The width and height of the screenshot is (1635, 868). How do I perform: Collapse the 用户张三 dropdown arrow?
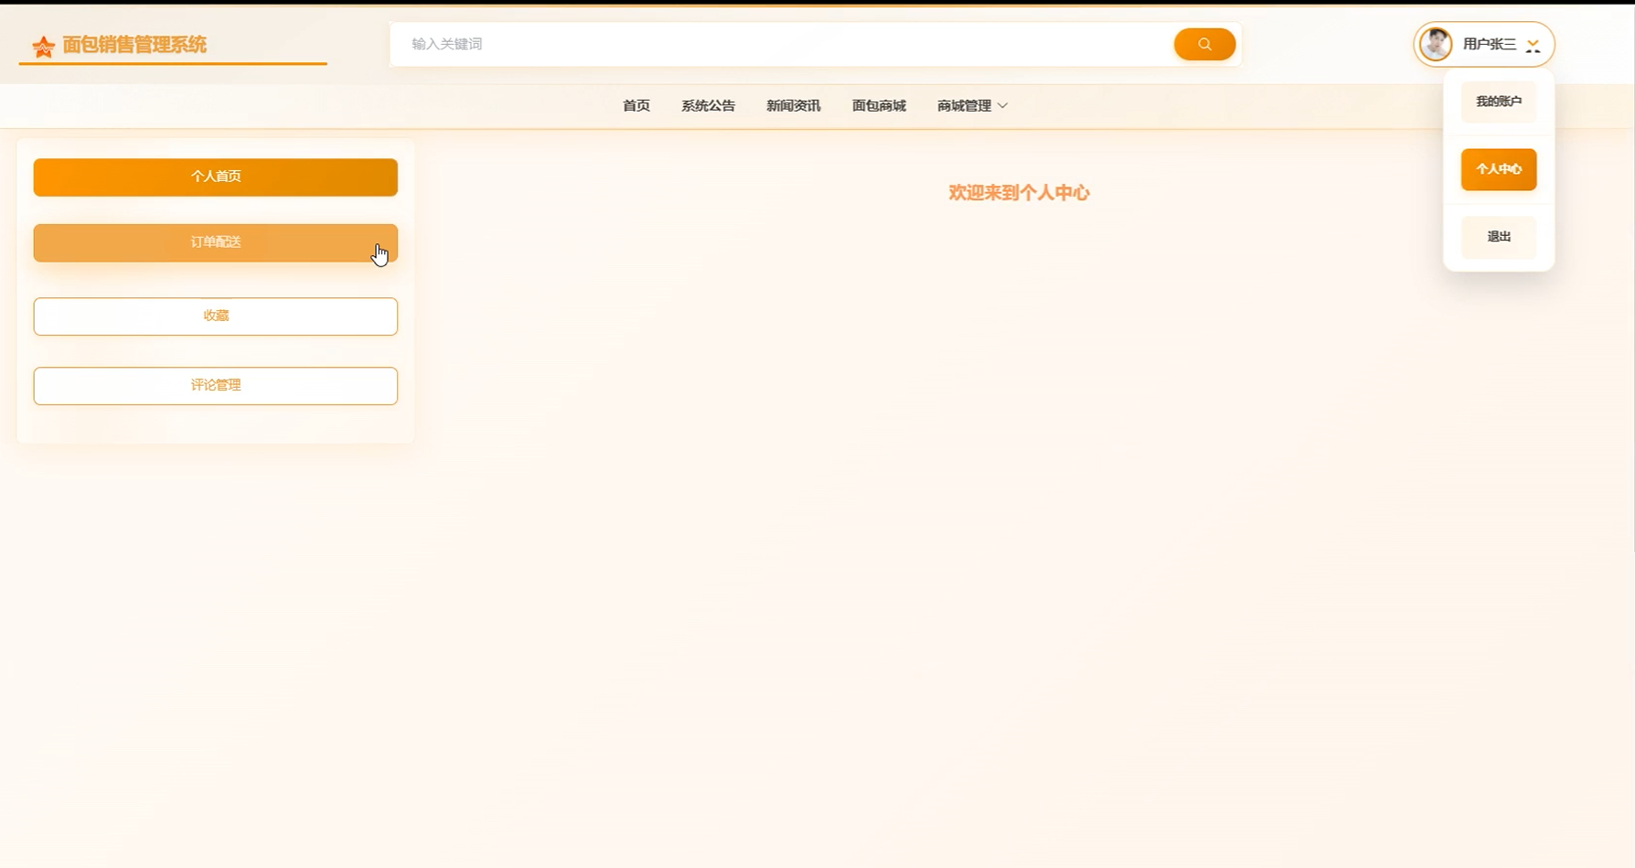(1533, 45)
